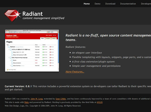Open the partially visible Development nav item
The height and width of the screenshot is (112, 151).
tap(146, 4)
